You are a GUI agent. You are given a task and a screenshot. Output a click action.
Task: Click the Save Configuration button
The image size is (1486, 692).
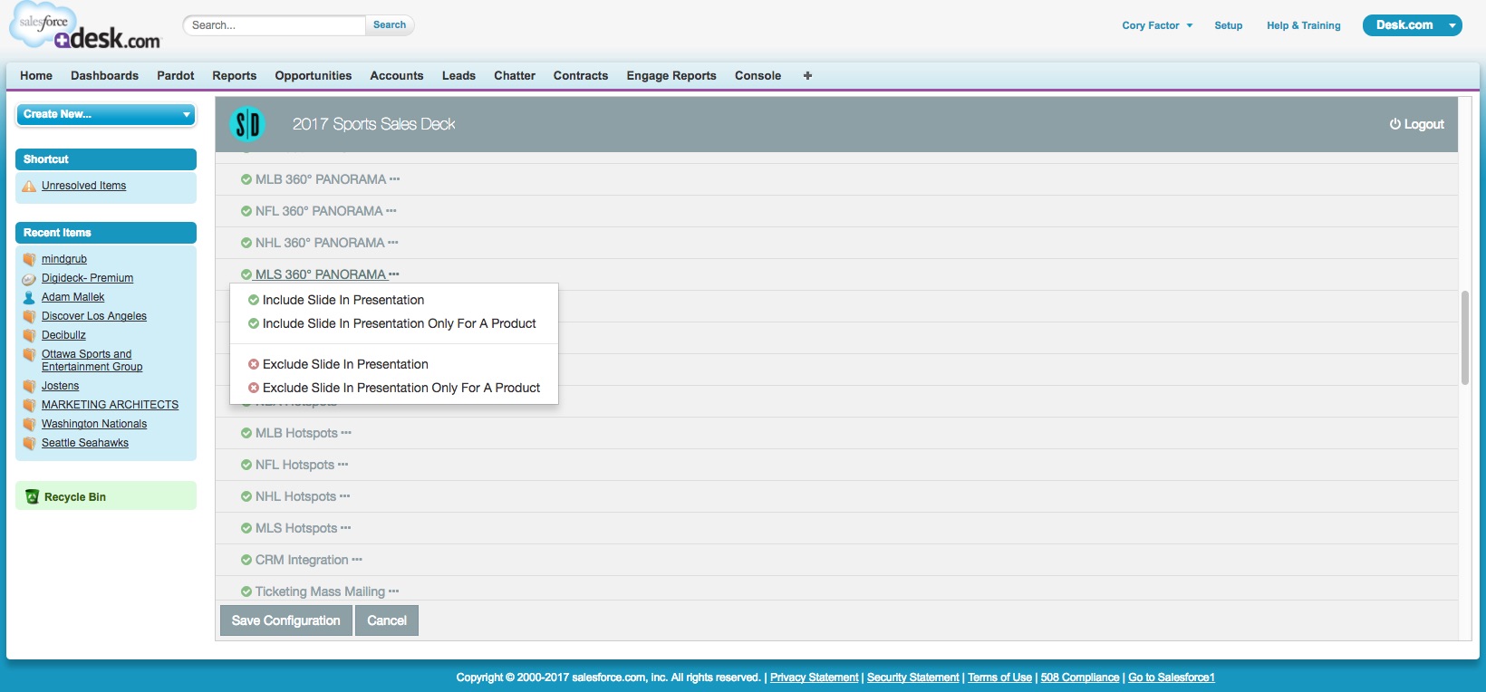285,620
